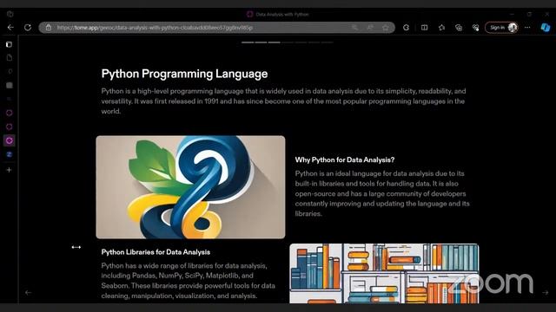
Task: Go to previous Tome page arrow
Action: coord(28,293)
